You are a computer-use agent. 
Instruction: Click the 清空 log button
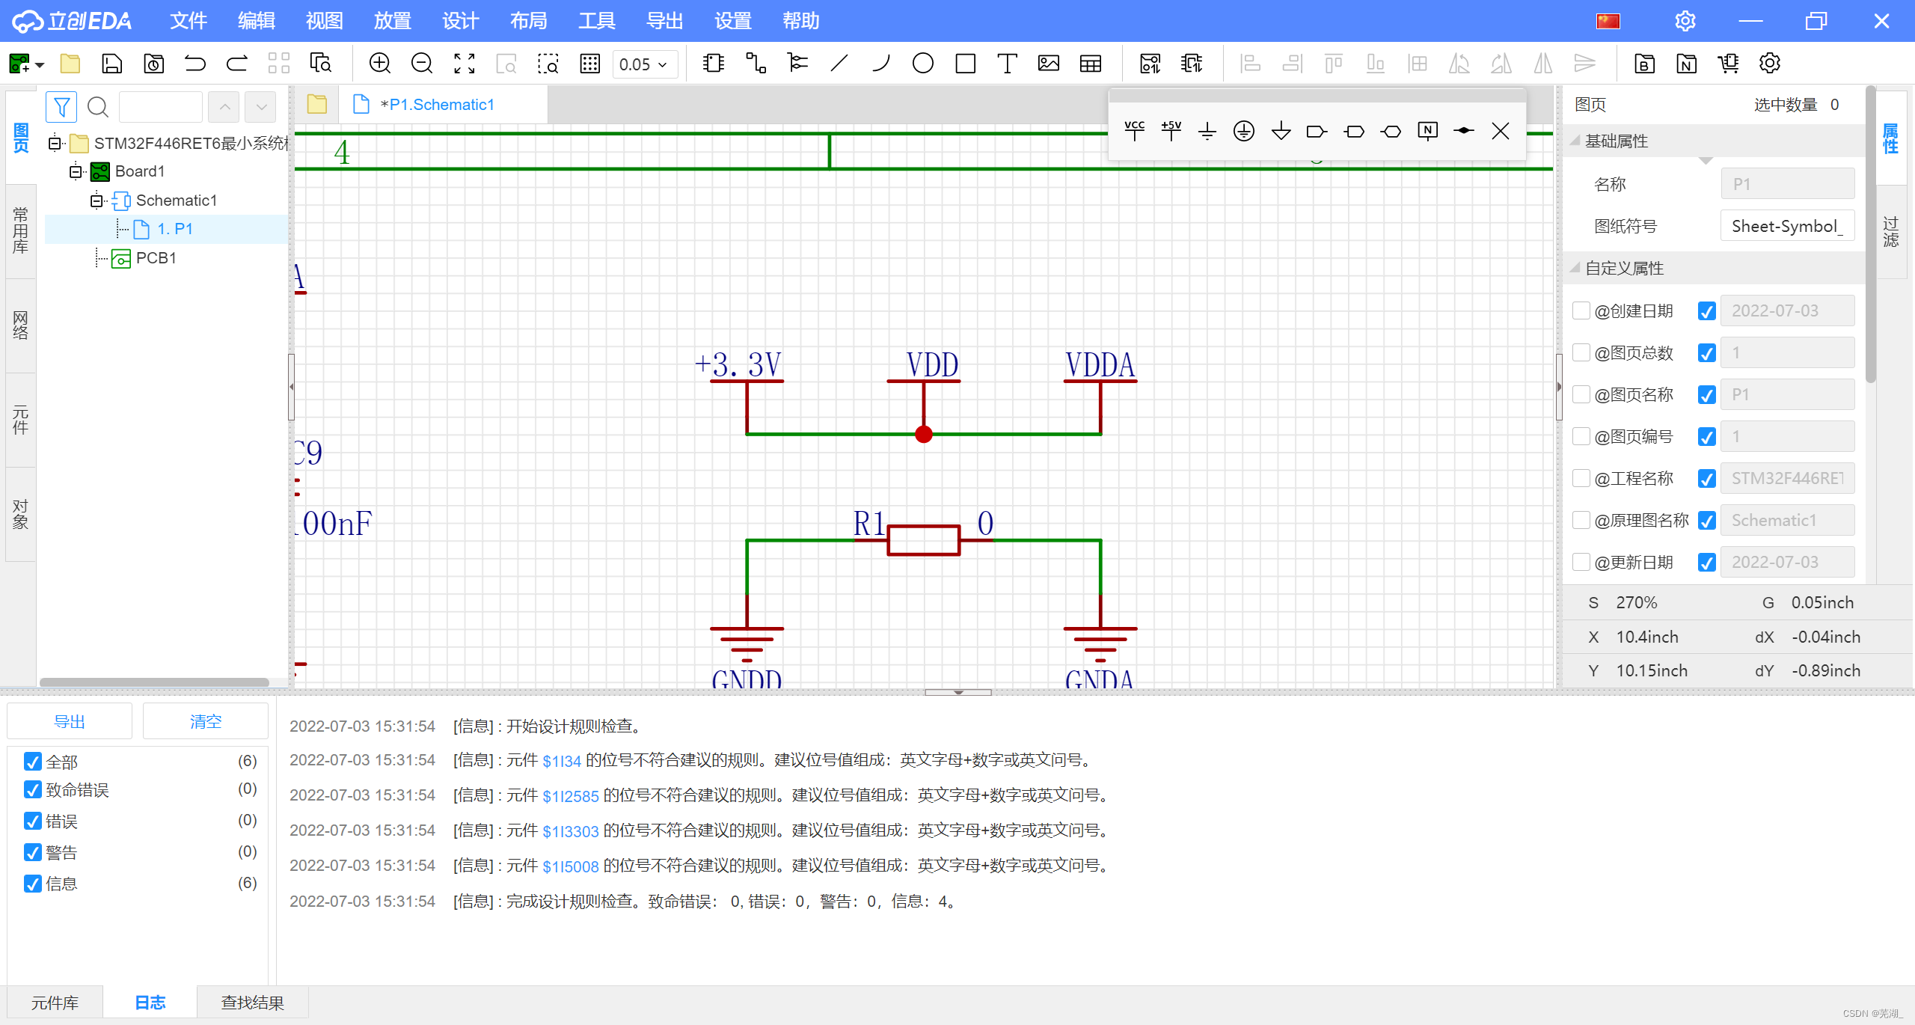pyautogui.click(x=206, y=721)
